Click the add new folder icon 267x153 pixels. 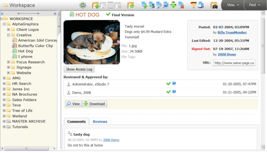[x=96, y=5]
